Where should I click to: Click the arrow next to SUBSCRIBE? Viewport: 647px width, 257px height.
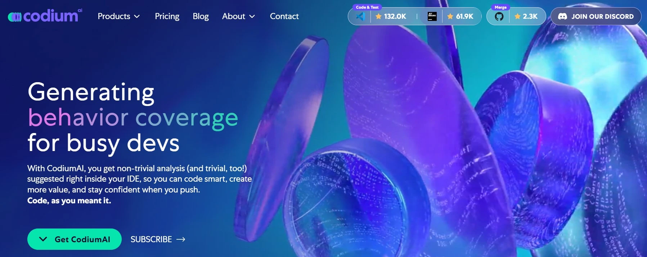(181, 239)
